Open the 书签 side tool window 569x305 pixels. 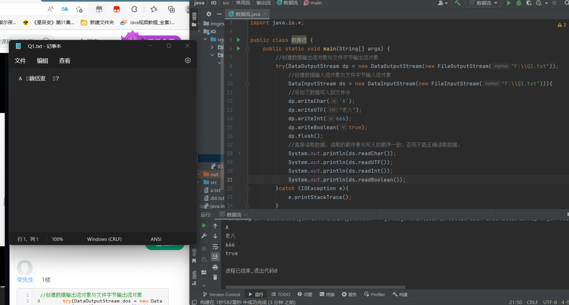[x=194, y=256]
